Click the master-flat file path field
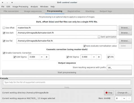 point(67,41)
